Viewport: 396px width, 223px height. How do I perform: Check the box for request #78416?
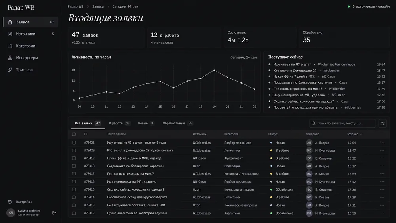pos(74,181)
